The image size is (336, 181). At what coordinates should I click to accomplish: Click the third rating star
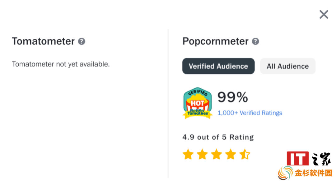(217, 154)
